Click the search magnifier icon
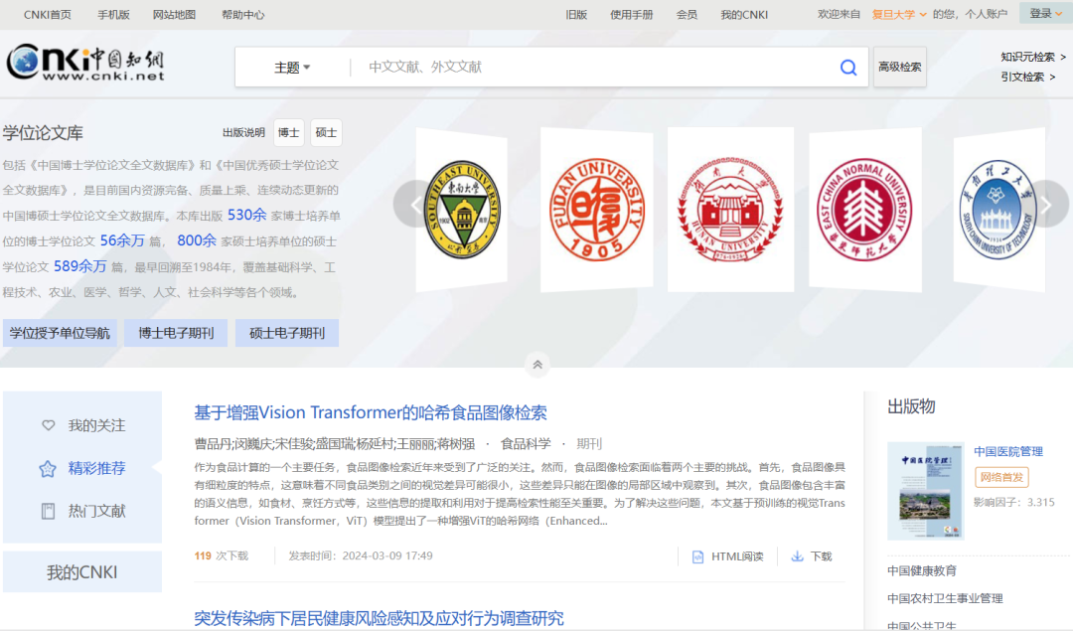The height and width of the screenshot is (631, 1073). click(x=848, y=67)
